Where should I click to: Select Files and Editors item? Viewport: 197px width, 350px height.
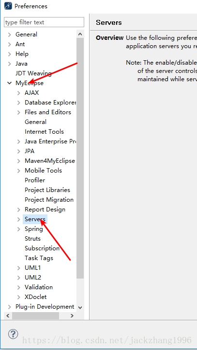click(x=48, y=112)
